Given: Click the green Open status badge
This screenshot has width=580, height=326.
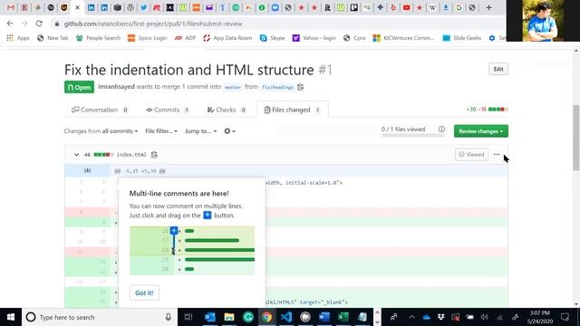Looking at the screenshot, I should 79,87.
